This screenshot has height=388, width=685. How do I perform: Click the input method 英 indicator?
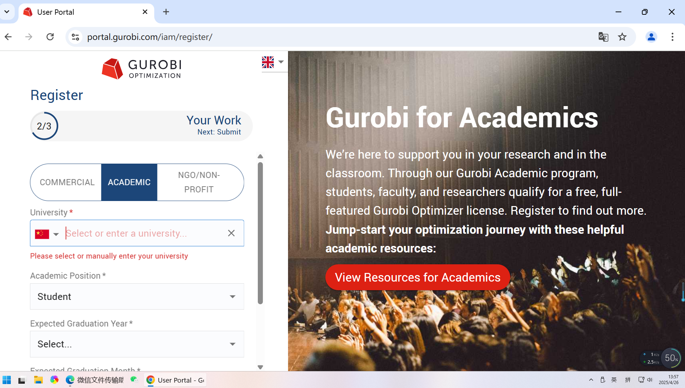(x=614, y=380)
